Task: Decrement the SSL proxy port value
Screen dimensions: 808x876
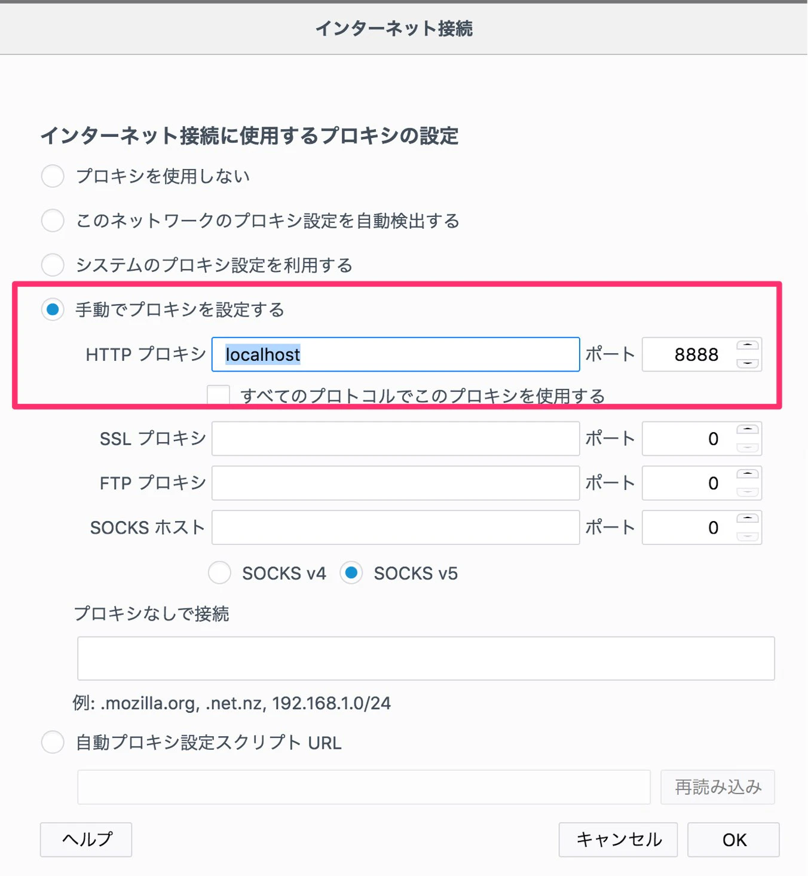Action: (x=748, y=448)
